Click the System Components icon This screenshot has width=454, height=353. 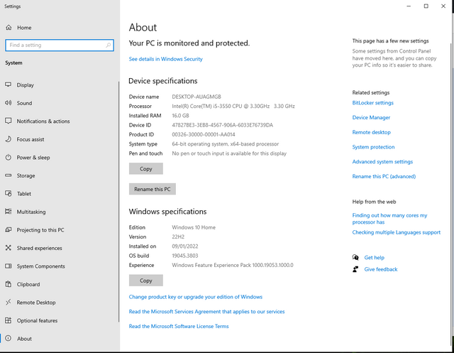(9, 266)
